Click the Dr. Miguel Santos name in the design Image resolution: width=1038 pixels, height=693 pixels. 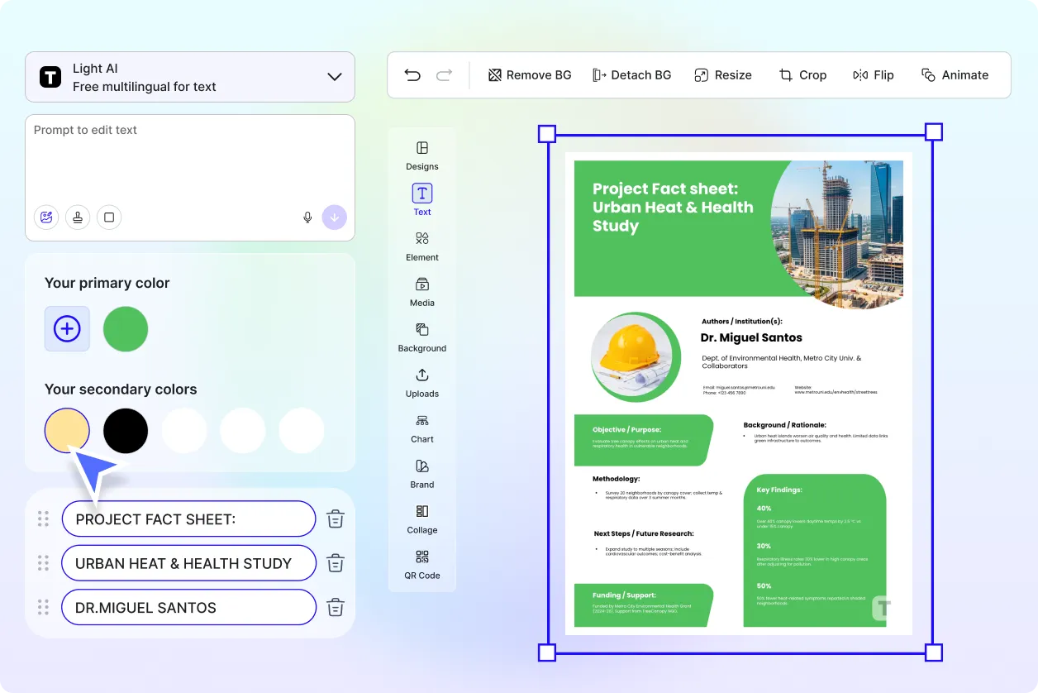coord(751,337)
